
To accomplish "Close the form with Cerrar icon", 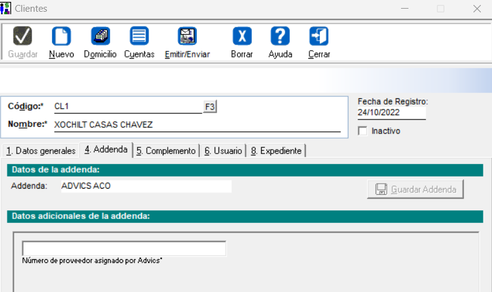I will coord(319,36).
